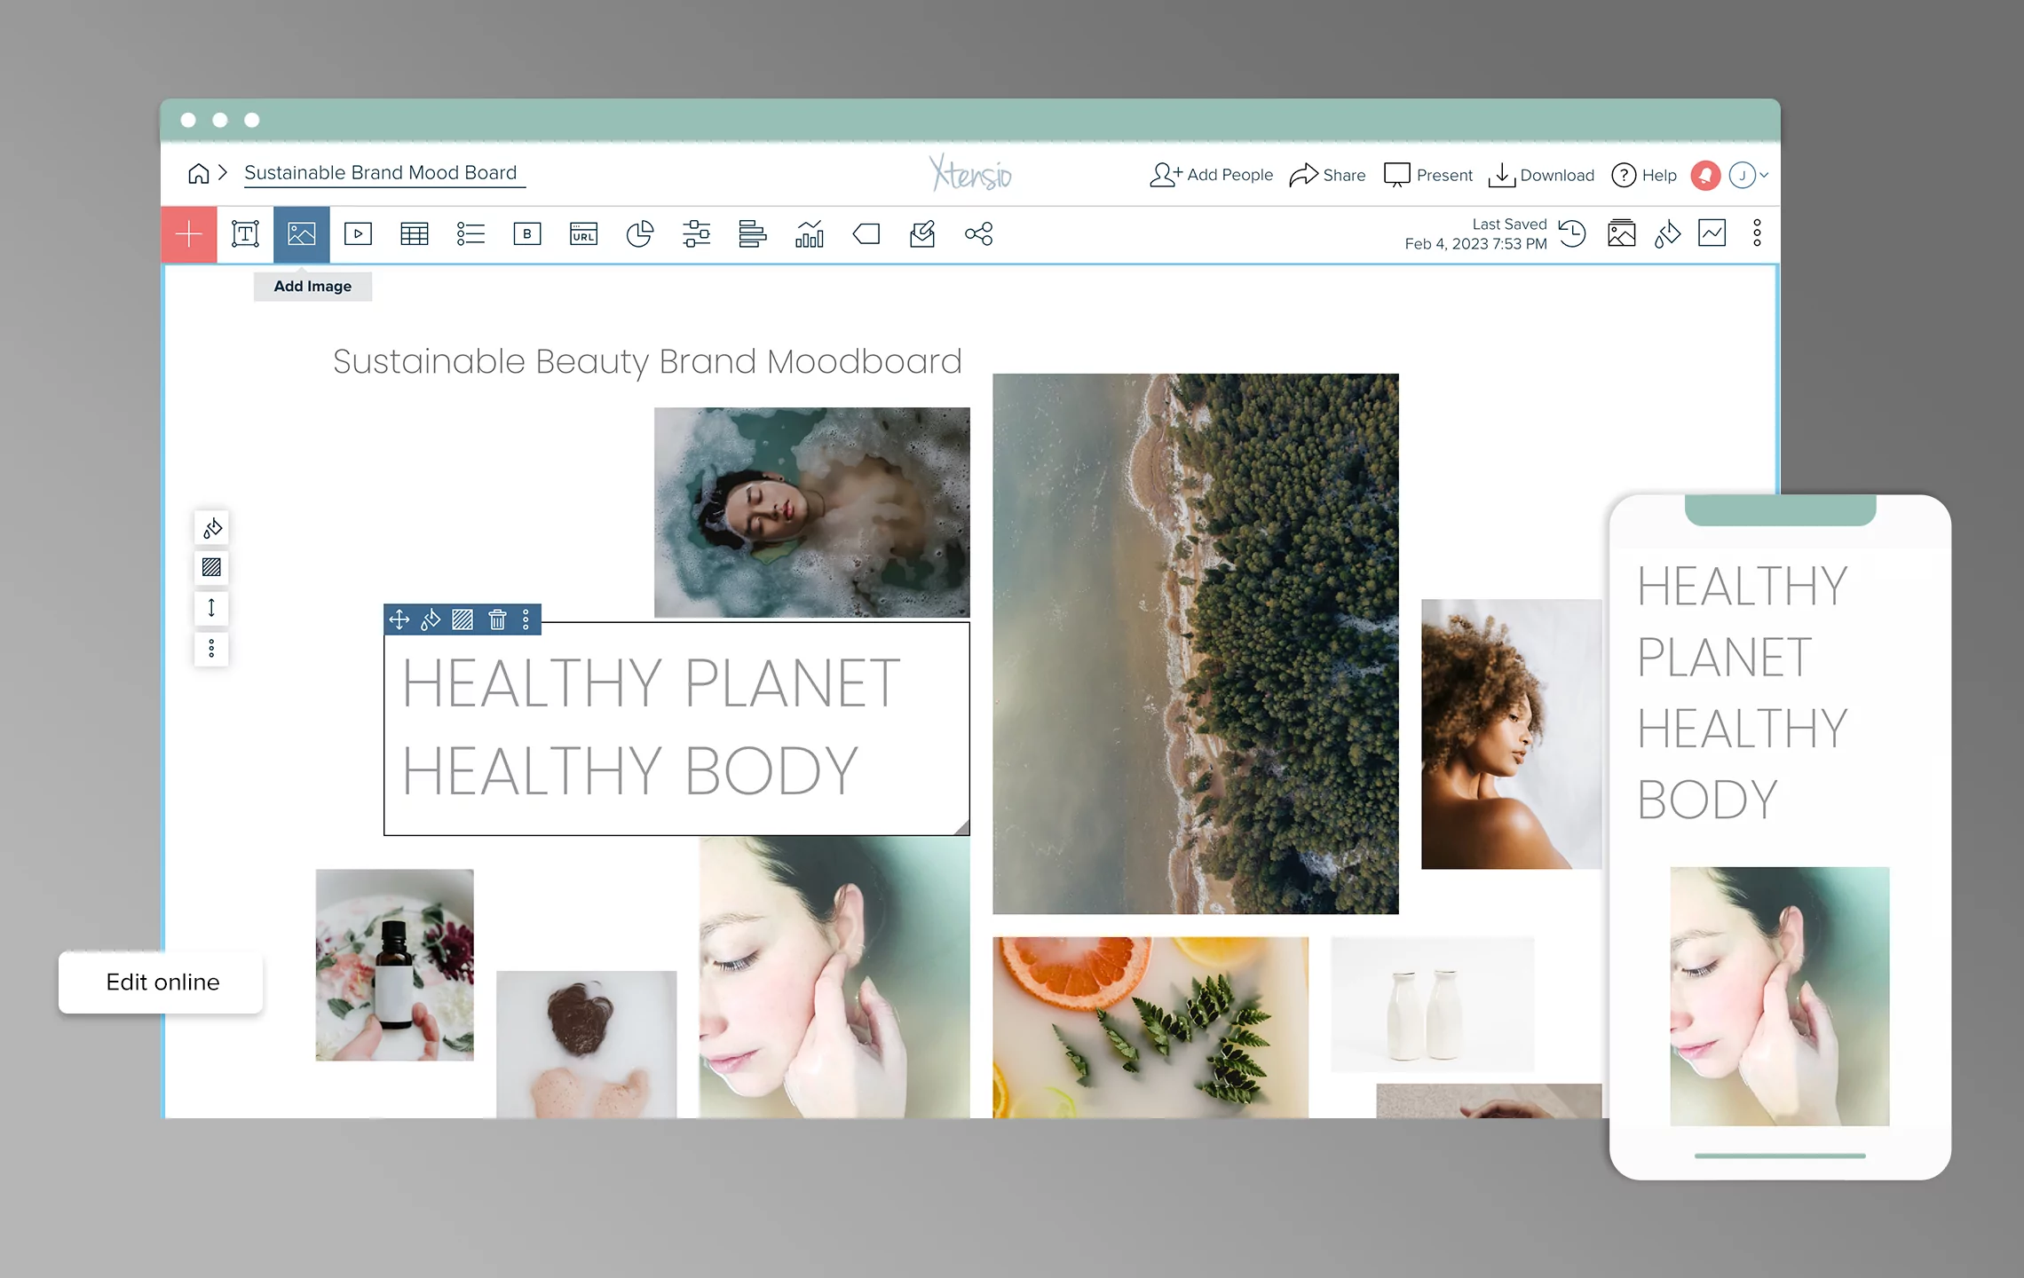Open the background fill color tool
Viewport: 2024px width, 1278px height.
coord(211,527)
